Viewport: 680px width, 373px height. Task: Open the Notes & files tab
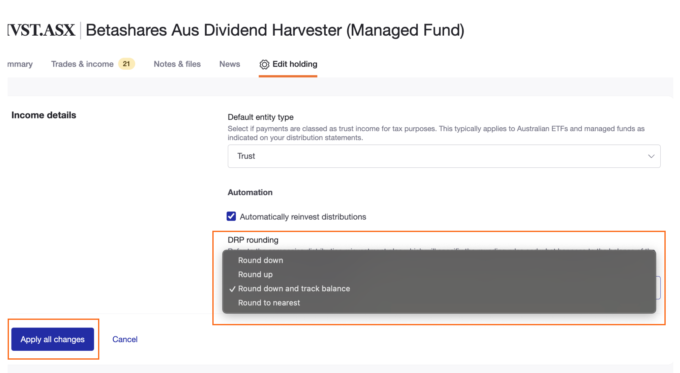point(177,64)
